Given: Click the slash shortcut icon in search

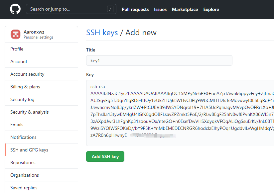Looking at the screenshot, I should 110,9.
